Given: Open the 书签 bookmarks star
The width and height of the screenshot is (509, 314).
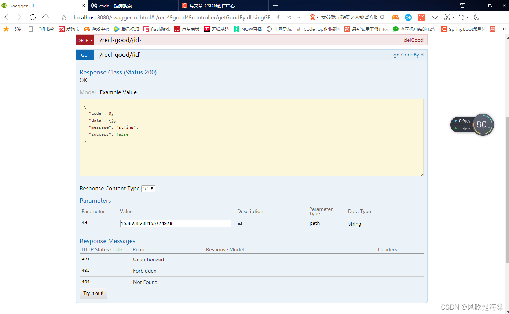Looking at the screenshot, I should point(12,29).
